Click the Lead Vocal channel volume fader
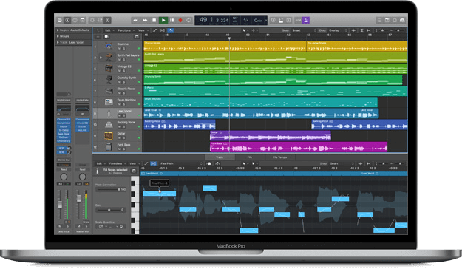This screenshot has width=462, height=269. tap(60, 205)
